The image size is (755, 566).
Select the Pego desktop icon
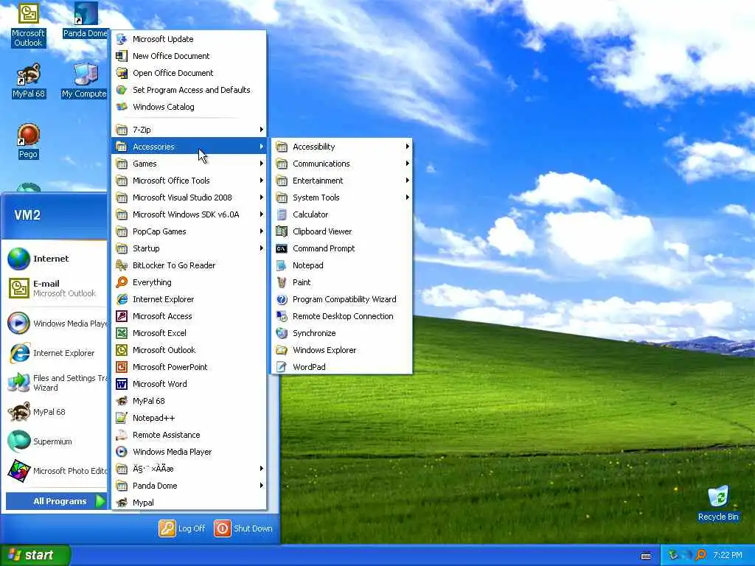point(29,141)
